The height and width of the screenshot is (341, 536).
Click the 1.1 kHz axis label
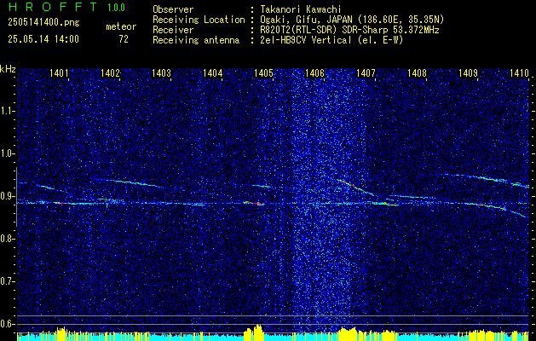click(7, 111)
